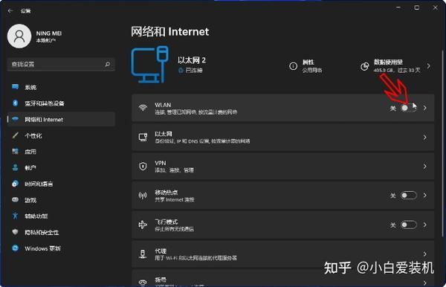Open 属性 network properties
446x287 pixels.
click(306, 66)
